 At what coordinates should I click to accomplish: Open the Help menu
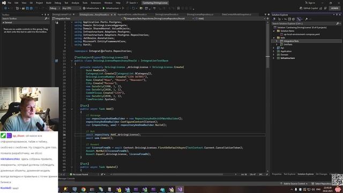118,3
